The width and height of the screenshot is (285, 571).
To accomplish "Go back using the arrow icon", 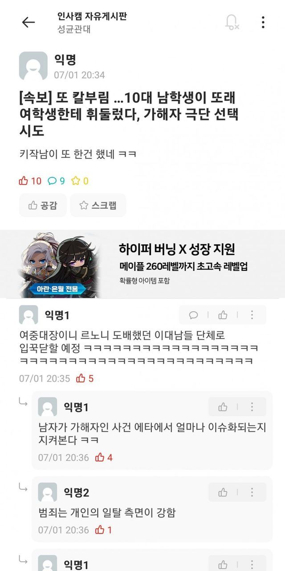I will click(28, 22).
